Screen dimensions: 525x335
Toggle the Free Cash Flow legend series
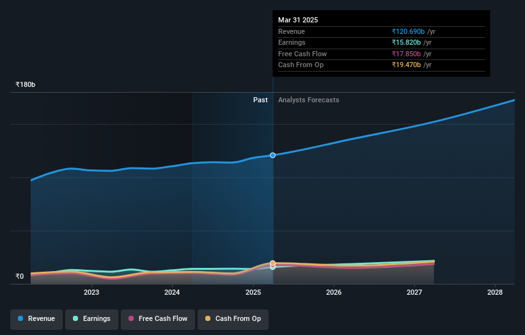click(x=158, y=319)
